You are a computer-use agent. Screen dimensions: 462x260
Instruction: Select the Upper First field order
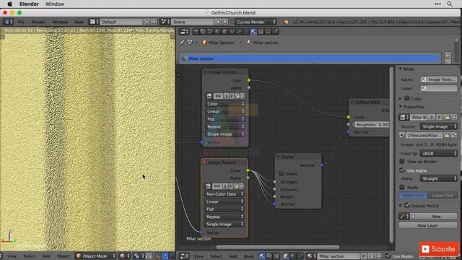(413, 196)
